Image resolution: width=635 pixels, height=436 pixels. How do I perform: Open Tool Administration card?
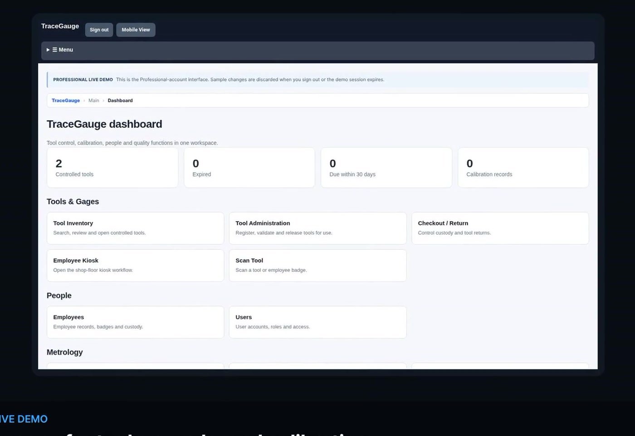point(317,228)
